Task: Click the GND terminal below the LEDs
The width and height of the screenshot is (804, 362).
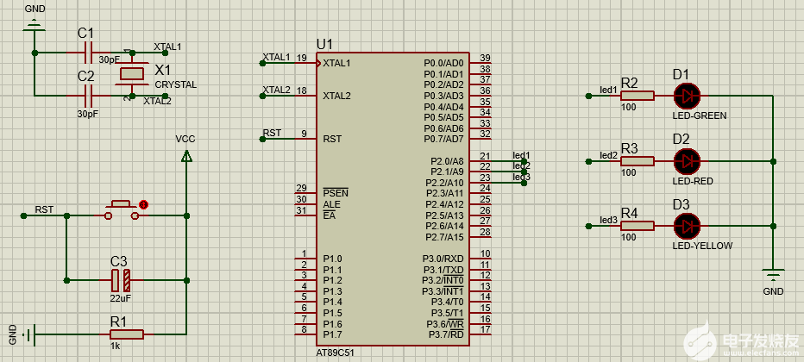Action: click(x=773, y=276)
